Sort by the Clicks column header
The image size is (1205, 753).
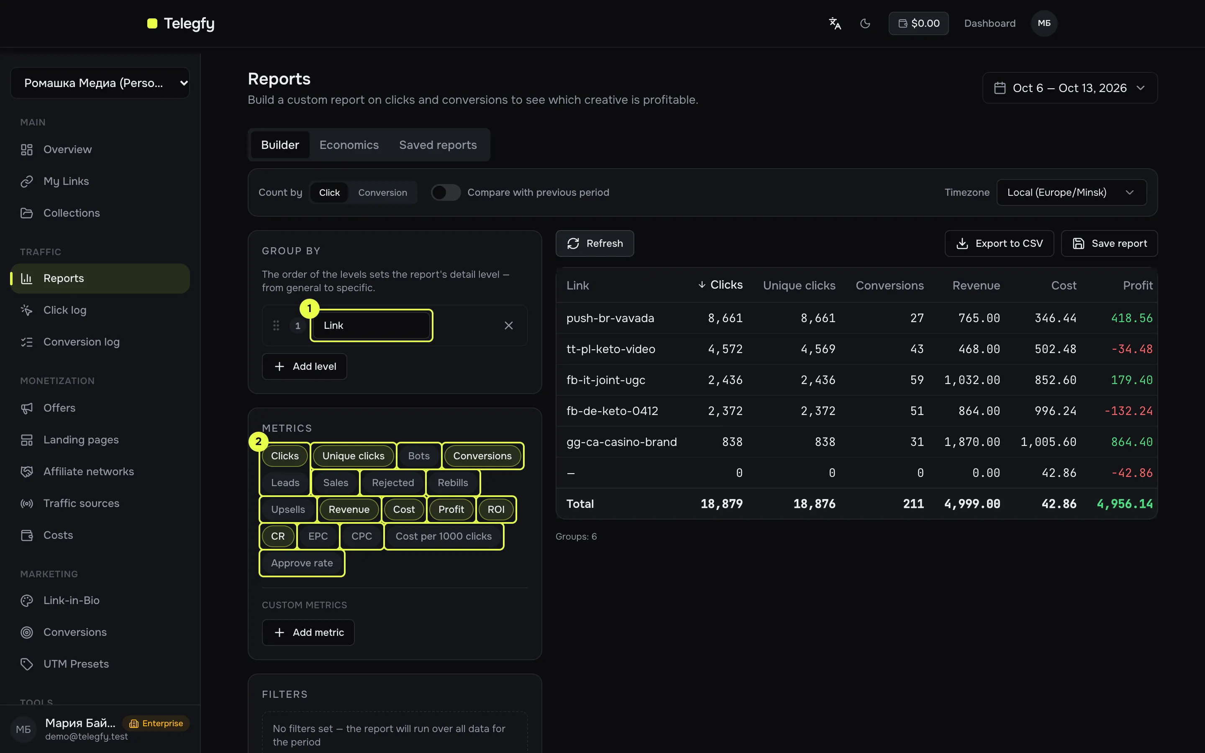720,285
